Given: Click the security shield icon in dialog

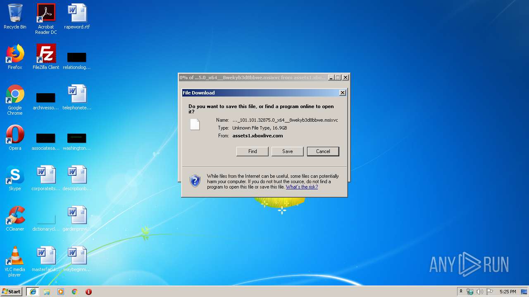Looking at the screenshot, I should 195,181.
